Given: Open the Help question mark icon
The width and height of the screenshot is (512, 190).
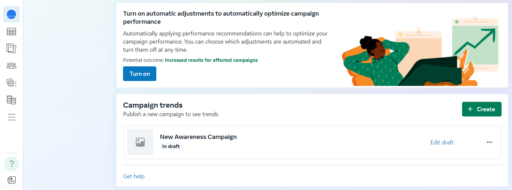Looking at the screenshot, I should click(x=11, y=164).
